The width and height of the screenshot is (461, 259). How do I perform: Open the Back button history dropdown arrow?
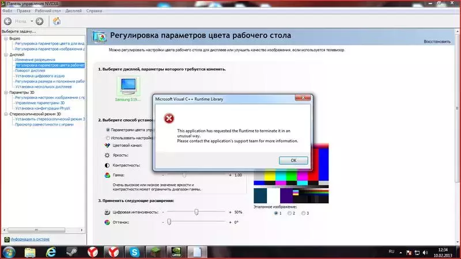pos(31,21)
